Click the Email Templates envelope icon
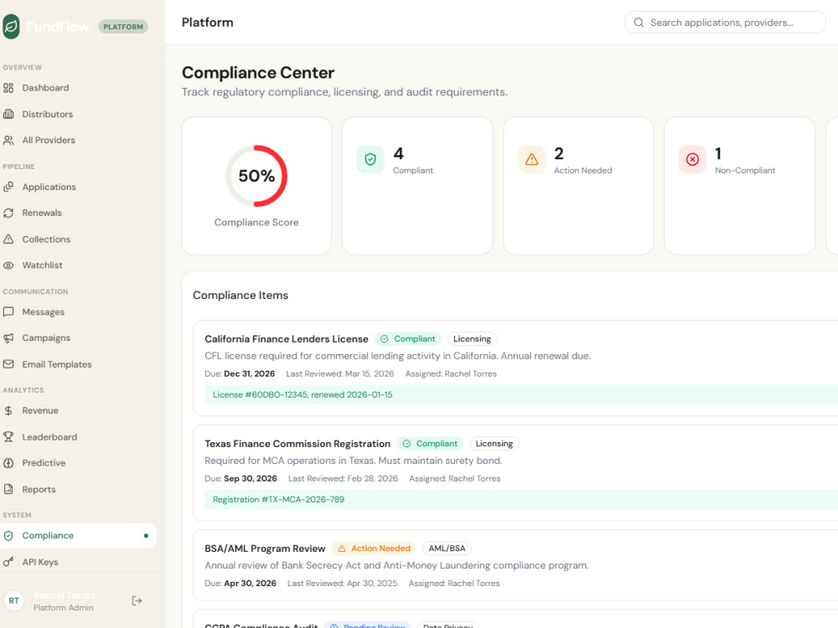The width and height of the screenshot is (838, 628). tap(8, 364)
